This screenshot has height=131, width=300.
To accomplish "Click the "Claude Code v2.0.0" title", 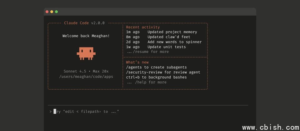I will tap(84, 23).
